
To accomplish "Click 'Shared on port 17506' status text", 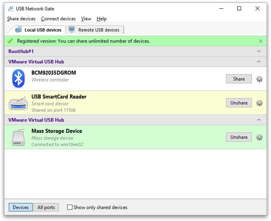I will pyautogui.click(x=54, y=110).
